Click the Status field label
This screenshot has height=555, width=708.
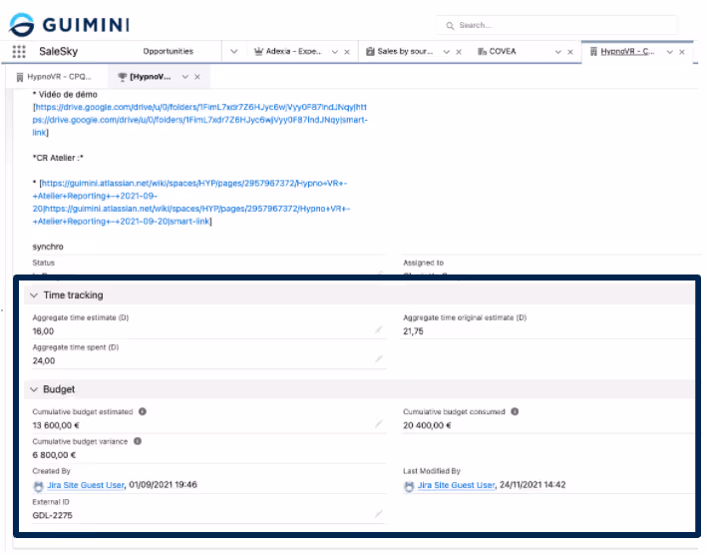point(43,263)
